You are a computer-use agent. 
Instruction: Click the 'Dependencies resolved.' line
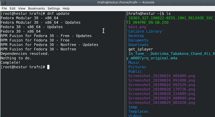pos(25,54)
